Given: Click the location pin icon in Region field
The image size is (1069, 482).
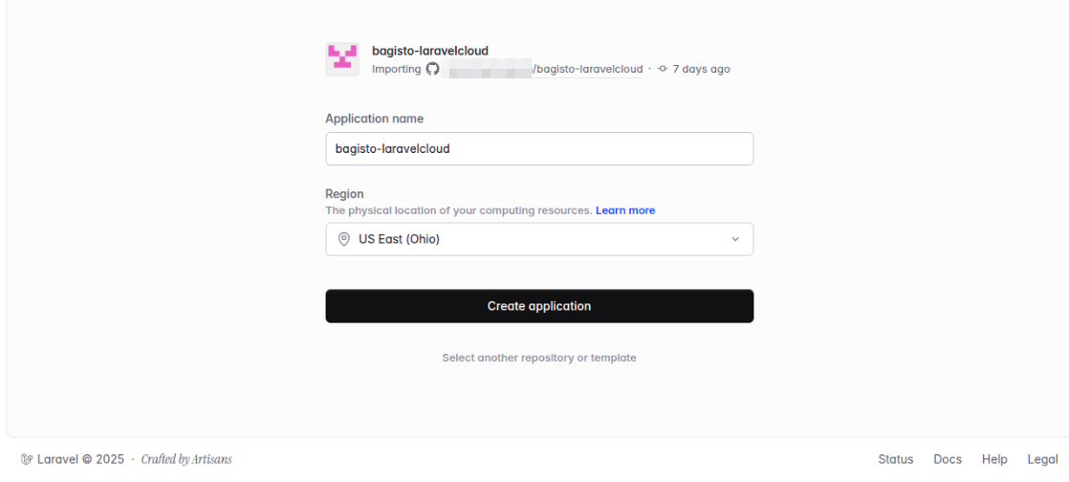Looking at the screenshot, I should [x=344, y=239].
